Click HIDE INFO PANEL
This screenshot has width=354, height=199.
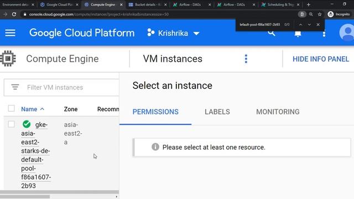(321, 59)
